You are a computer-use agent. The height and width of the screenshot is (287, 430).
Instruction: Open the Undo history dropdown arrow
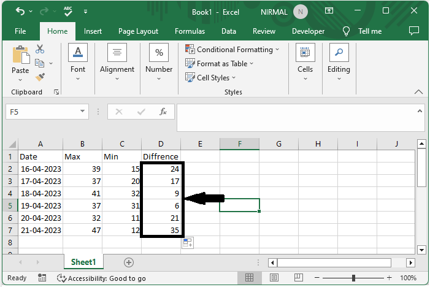(x=31, y=12)
